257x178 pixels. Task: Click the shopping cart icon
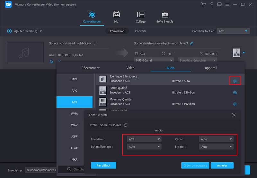203,4
